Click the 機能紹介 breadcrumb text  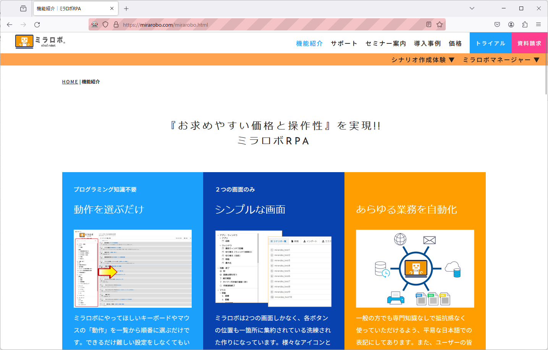[x=91, y=82]
